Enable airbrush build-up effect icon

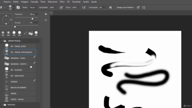click(84, 7)
